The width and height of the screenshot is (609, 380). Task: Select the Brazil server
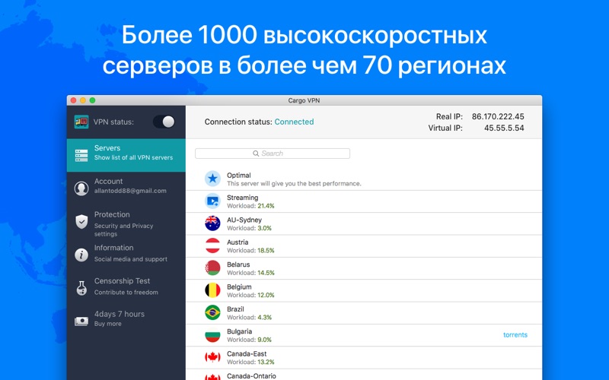(x=364, y=313)
